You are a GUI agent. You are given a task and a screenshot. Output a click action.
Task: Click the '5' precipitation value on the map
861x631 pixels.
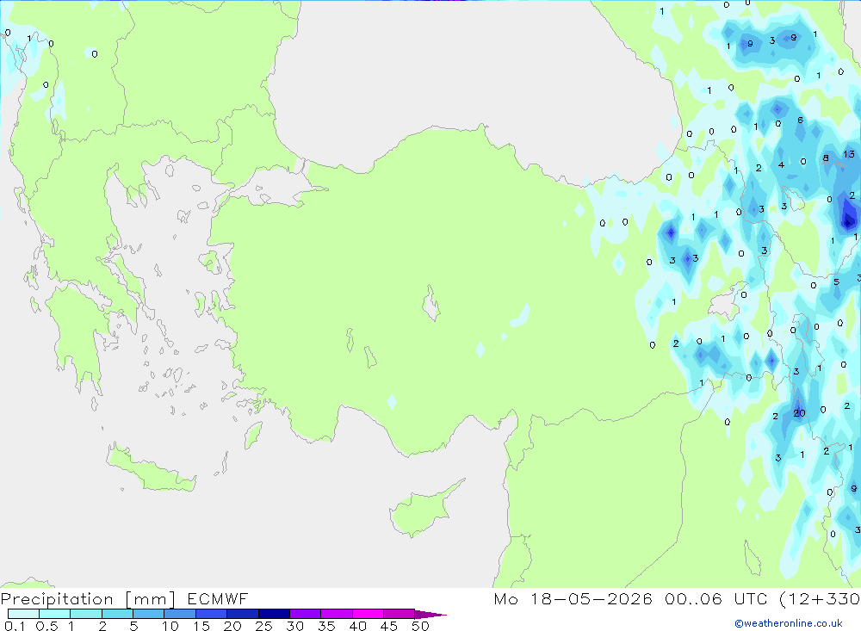(836, 282)
